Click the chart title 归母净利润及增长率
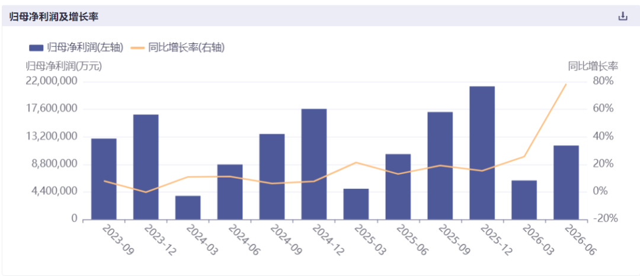 click(x=54, y=17)
